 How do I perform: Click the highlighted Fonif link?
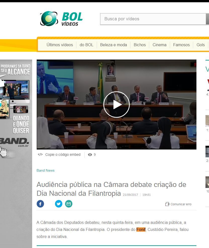pos(141,229)
